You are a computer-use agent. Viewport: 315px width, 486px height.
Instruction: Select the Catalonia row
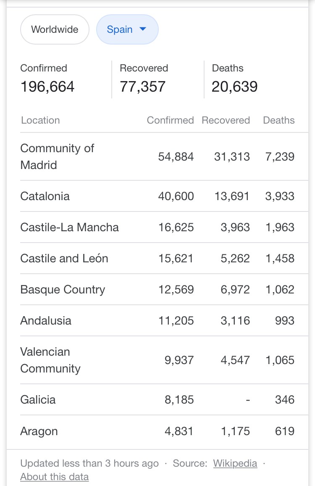[x=164, y=196]
